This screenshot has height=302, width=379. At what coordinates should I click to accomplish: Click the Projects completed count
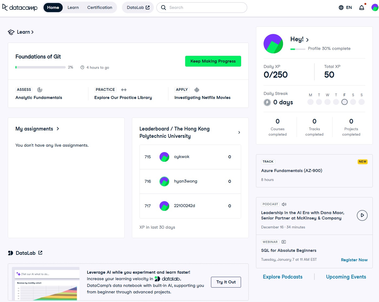[351, 121]
